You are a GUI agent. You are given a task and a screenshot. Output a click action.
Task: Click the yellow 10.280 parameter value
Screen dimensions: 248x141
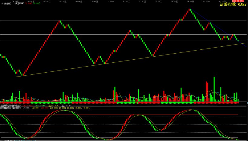[x=54, y=108]
